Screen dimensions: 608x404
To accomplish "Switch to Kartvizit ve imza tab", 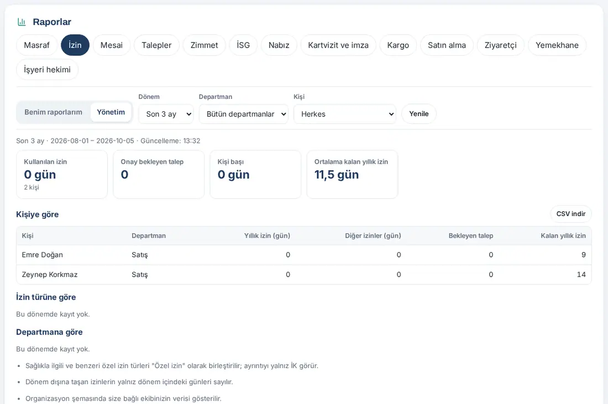I will pyautogui.click(x=338, y=45).
